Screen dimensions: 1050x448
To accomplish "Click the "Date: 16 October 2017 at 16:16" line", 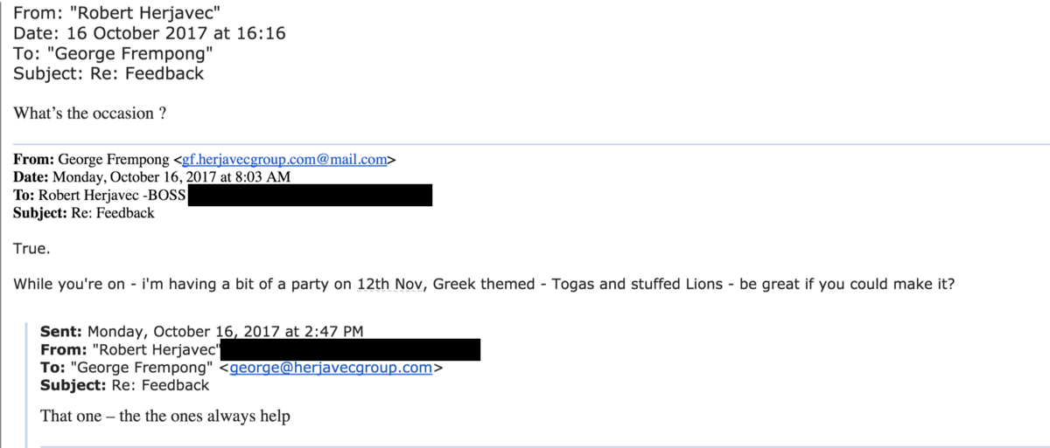I will click(x=150, y=34).
